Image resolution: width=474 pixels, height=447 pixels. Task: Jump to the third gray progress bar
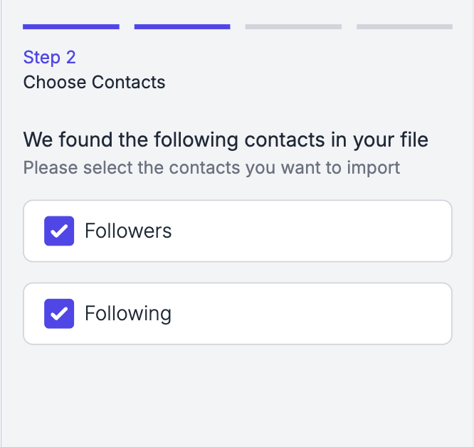tap(293, 27)
